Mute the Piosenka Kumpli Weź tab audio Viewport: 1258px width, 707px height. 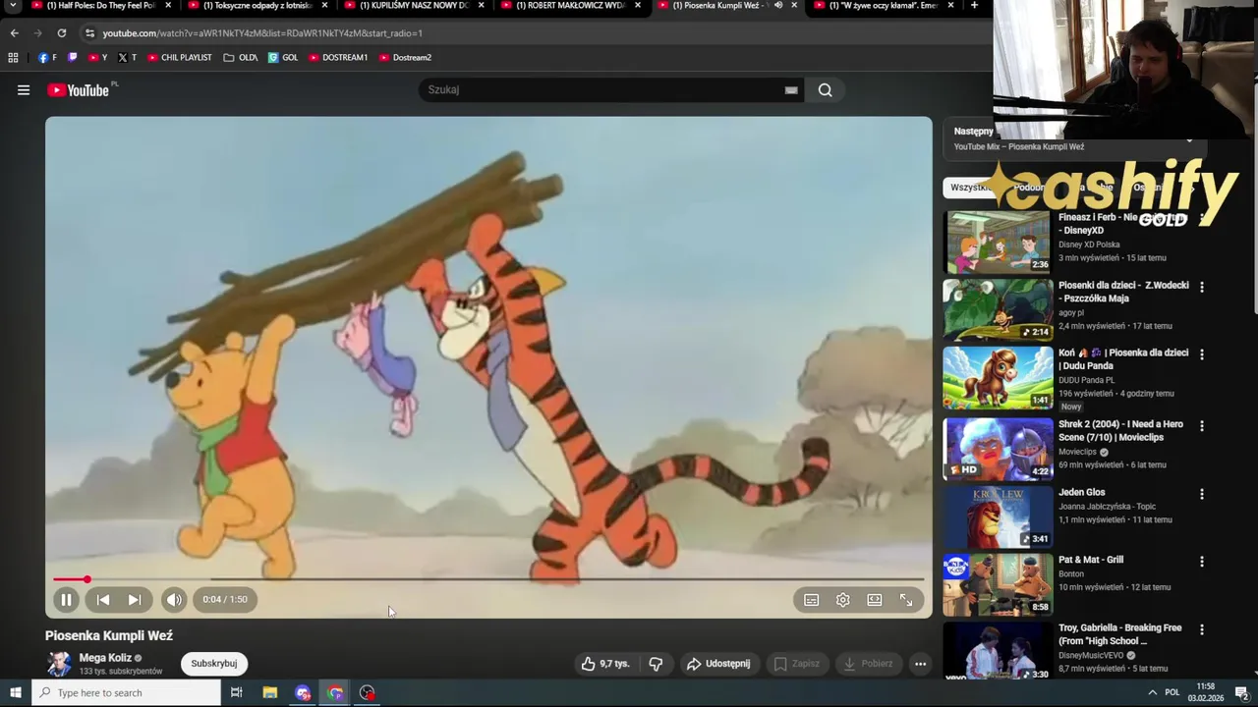coord(778,5)
